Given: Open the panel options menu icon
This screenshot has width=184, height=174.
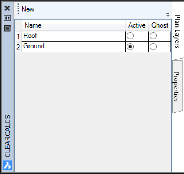Looking at the screenshot, I should 7,28.
